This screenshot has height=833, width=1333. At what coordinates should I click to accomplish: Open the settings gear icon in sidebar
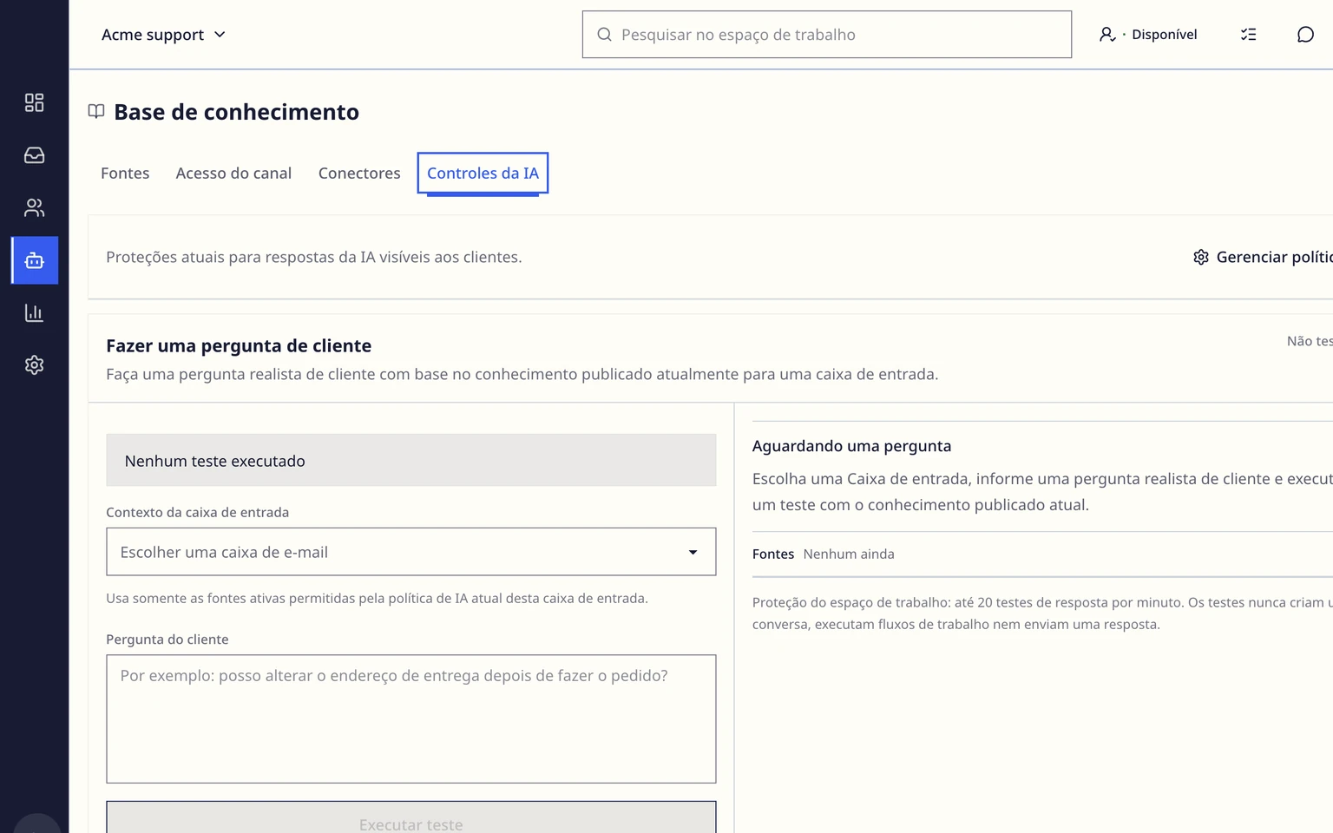tap(34, 365)
